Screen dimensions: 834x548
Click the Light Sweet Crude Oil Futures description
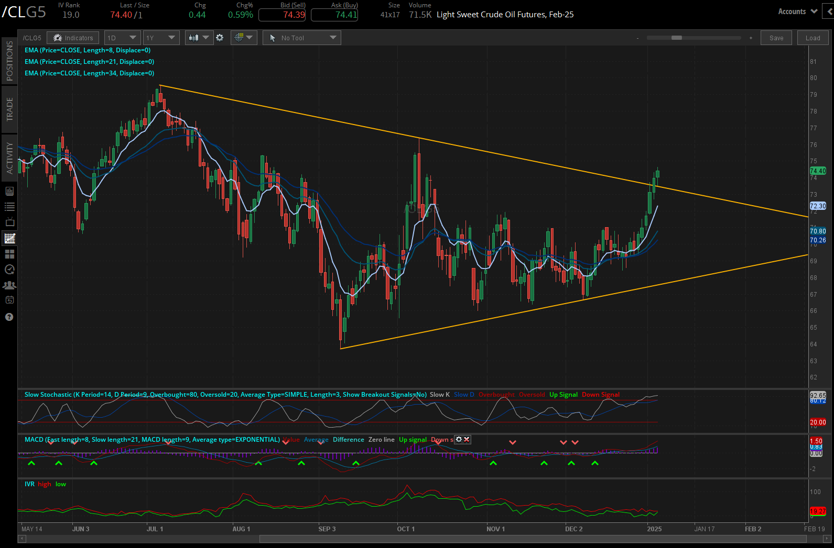pos(505,15)
